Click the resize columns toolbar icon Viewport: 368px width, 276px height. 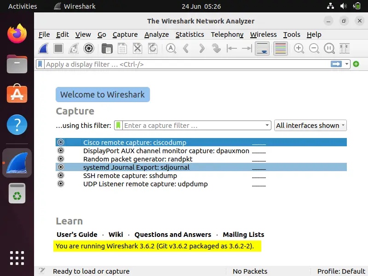[345, 48]
